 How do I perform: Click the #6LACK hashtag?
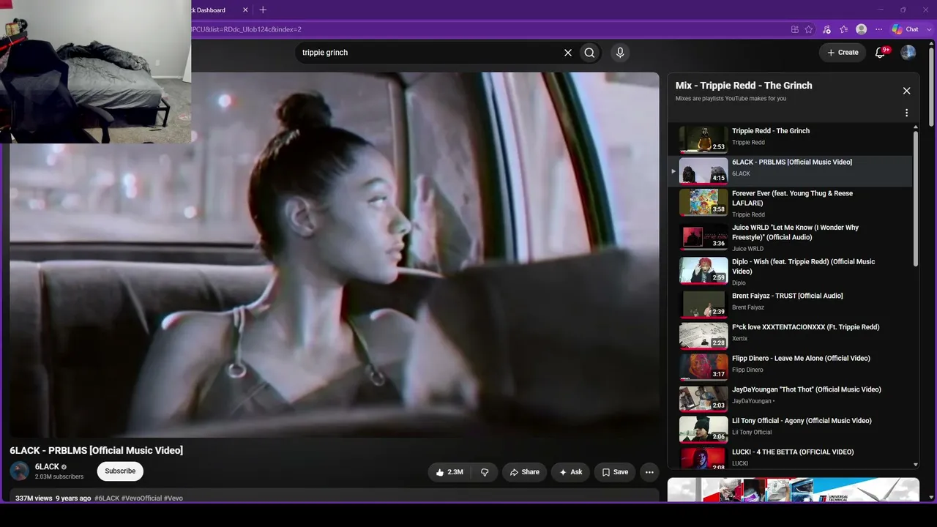tap(107, 498)
